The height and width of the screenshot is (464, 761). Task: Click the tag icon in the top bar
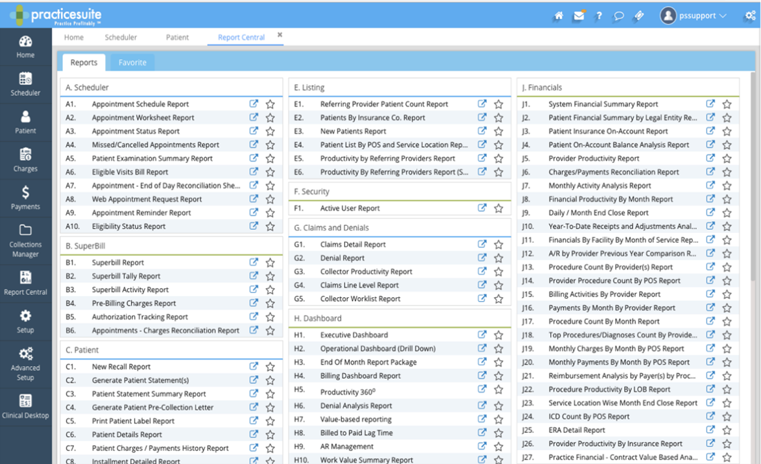(638, 16)
